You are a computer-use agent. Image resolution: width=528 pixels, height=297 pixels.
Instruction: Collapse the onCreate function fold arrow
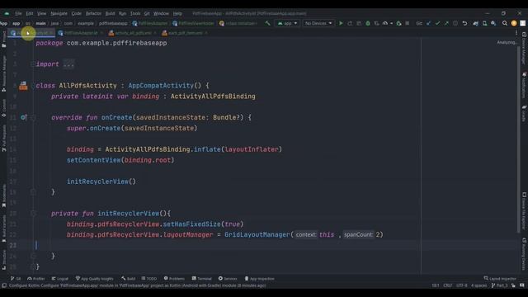[33, 117]
